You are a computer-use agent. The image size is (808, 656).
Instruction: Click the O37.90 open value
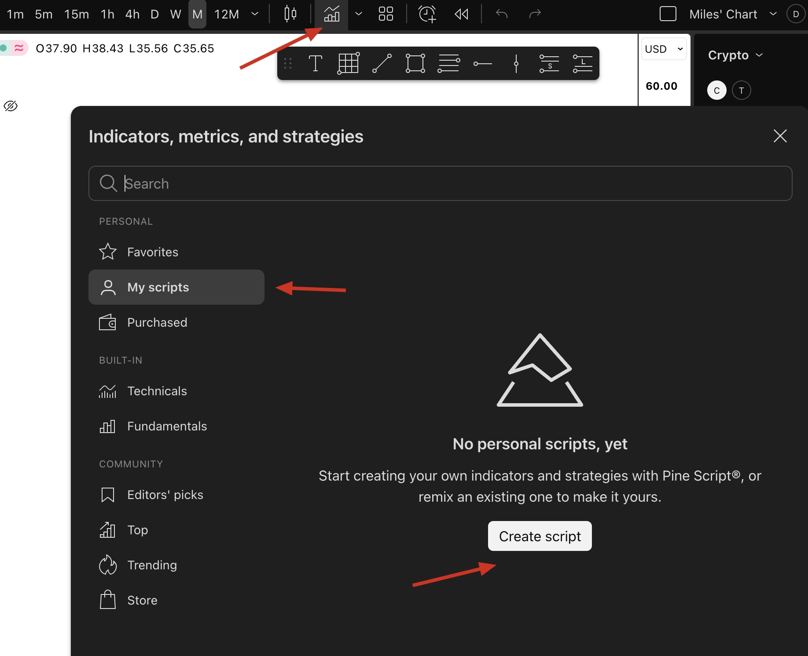tap(56, 48)
